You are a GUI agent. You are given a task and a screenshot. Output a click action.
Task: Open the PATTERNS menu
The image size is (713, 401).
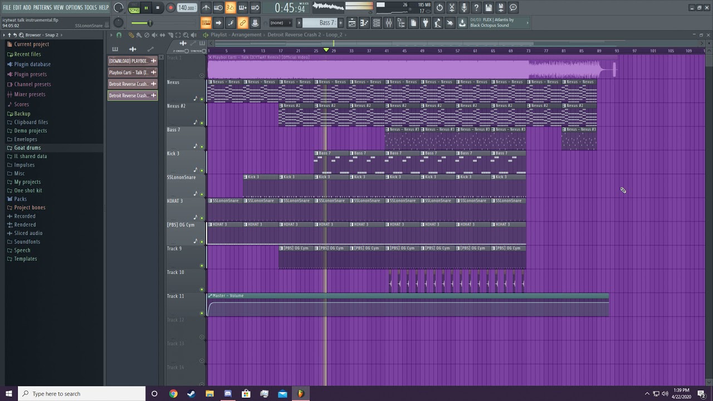tap(42, 7)
